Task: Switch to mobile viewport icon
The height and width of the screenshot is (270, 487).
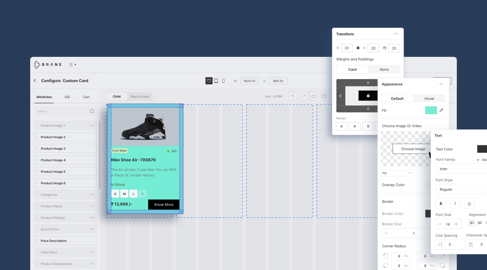Action: 223,81
